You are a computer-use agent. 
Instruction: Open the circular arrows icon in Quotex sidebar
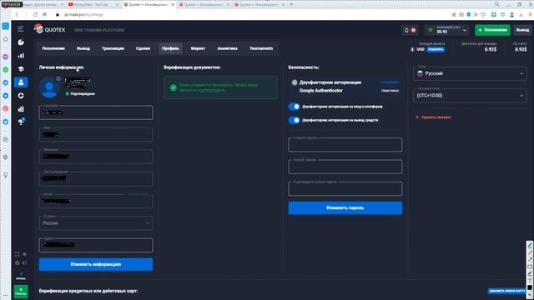tap(21, 96)
